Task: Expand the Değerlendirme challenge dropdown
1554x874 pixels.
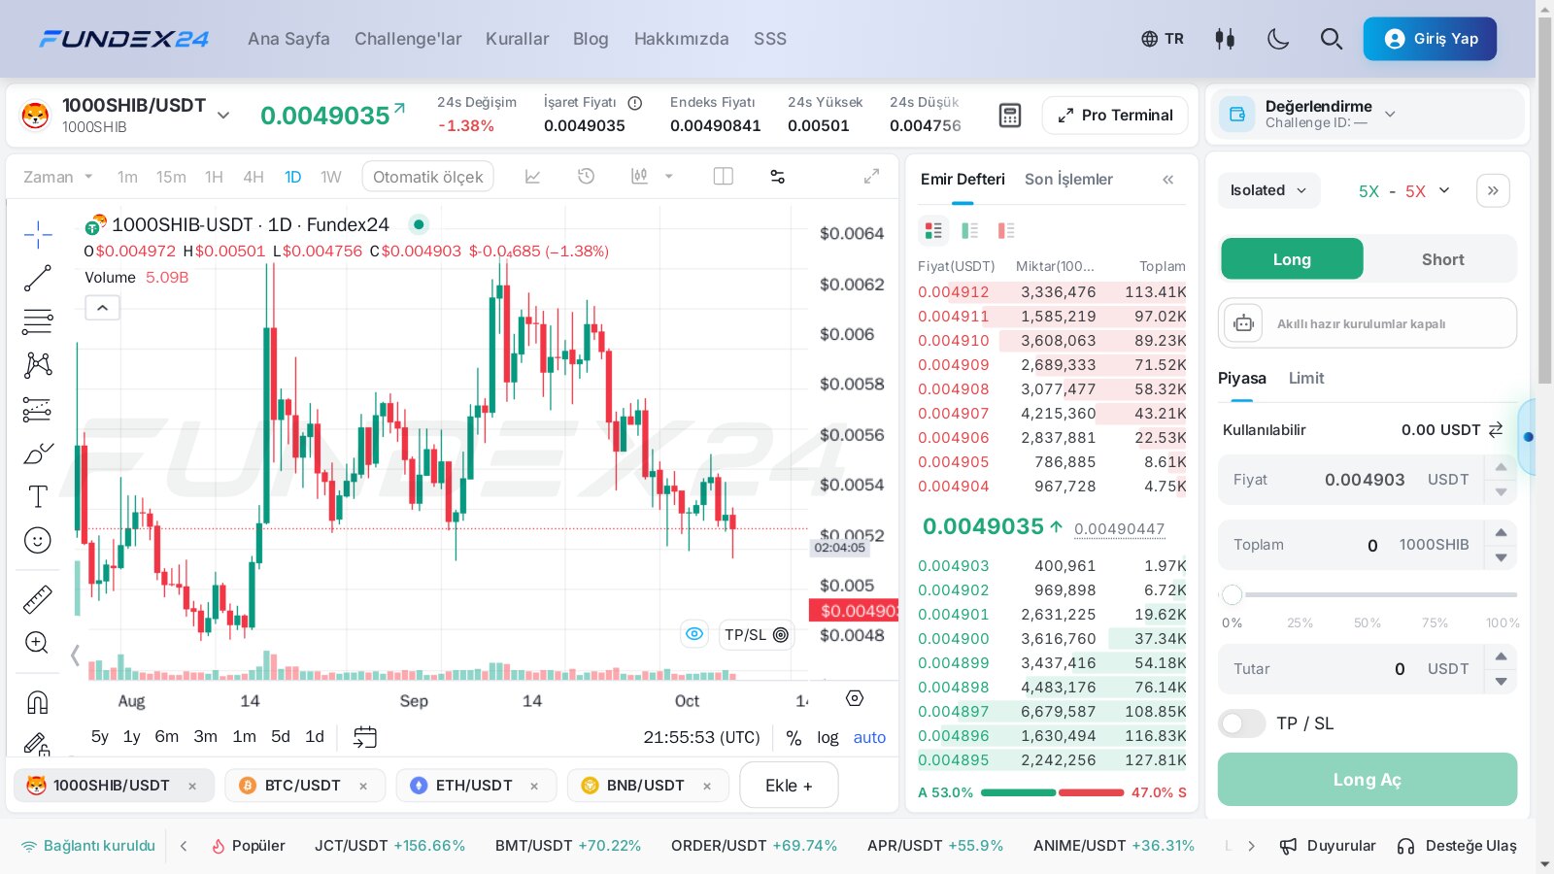Action: (1390, 114)
